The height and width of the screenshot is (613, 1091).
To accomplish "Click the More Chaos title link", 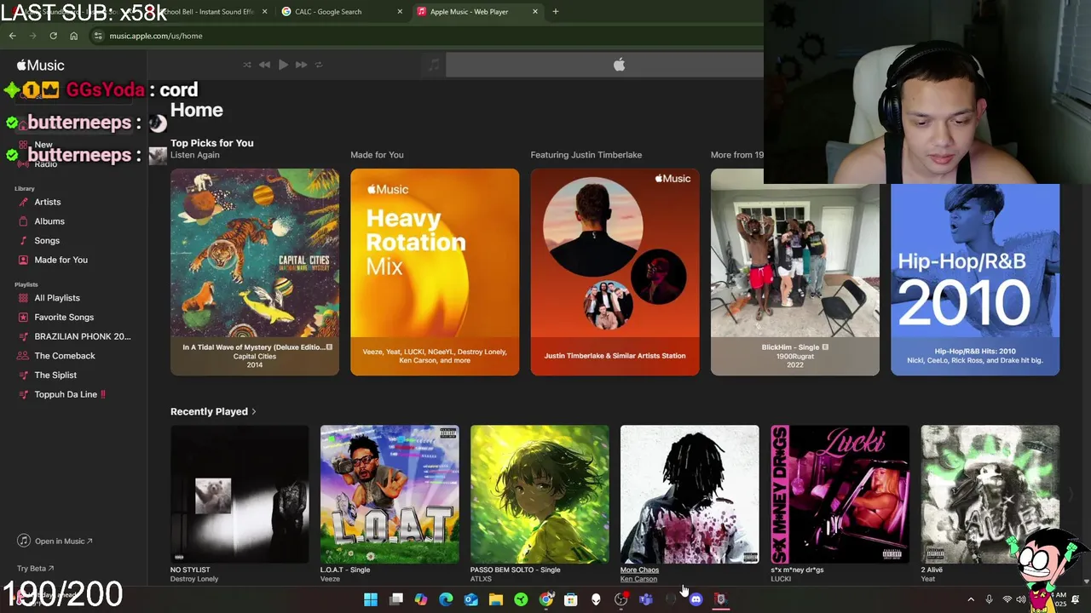I will pyautogui.click(x=639, y=570).
